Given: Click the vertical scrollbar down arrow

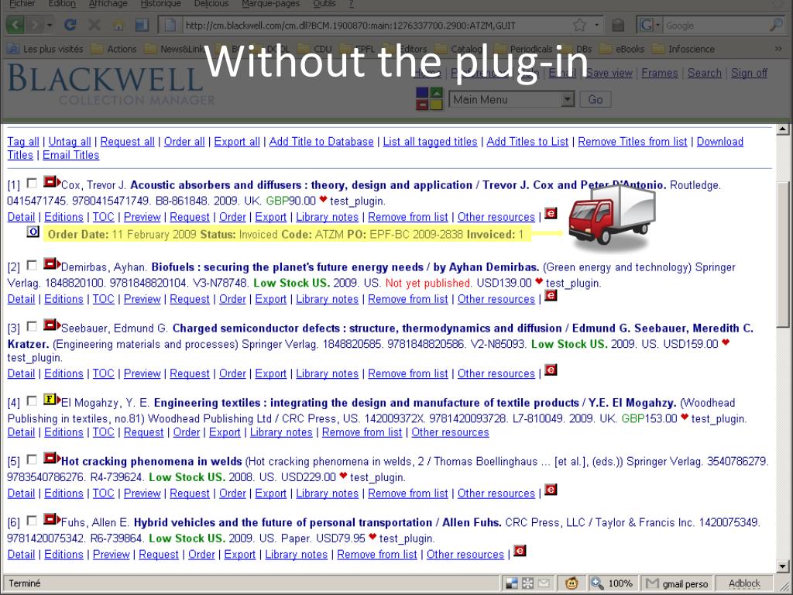Looking at the screenshot, I should point(782,566).
